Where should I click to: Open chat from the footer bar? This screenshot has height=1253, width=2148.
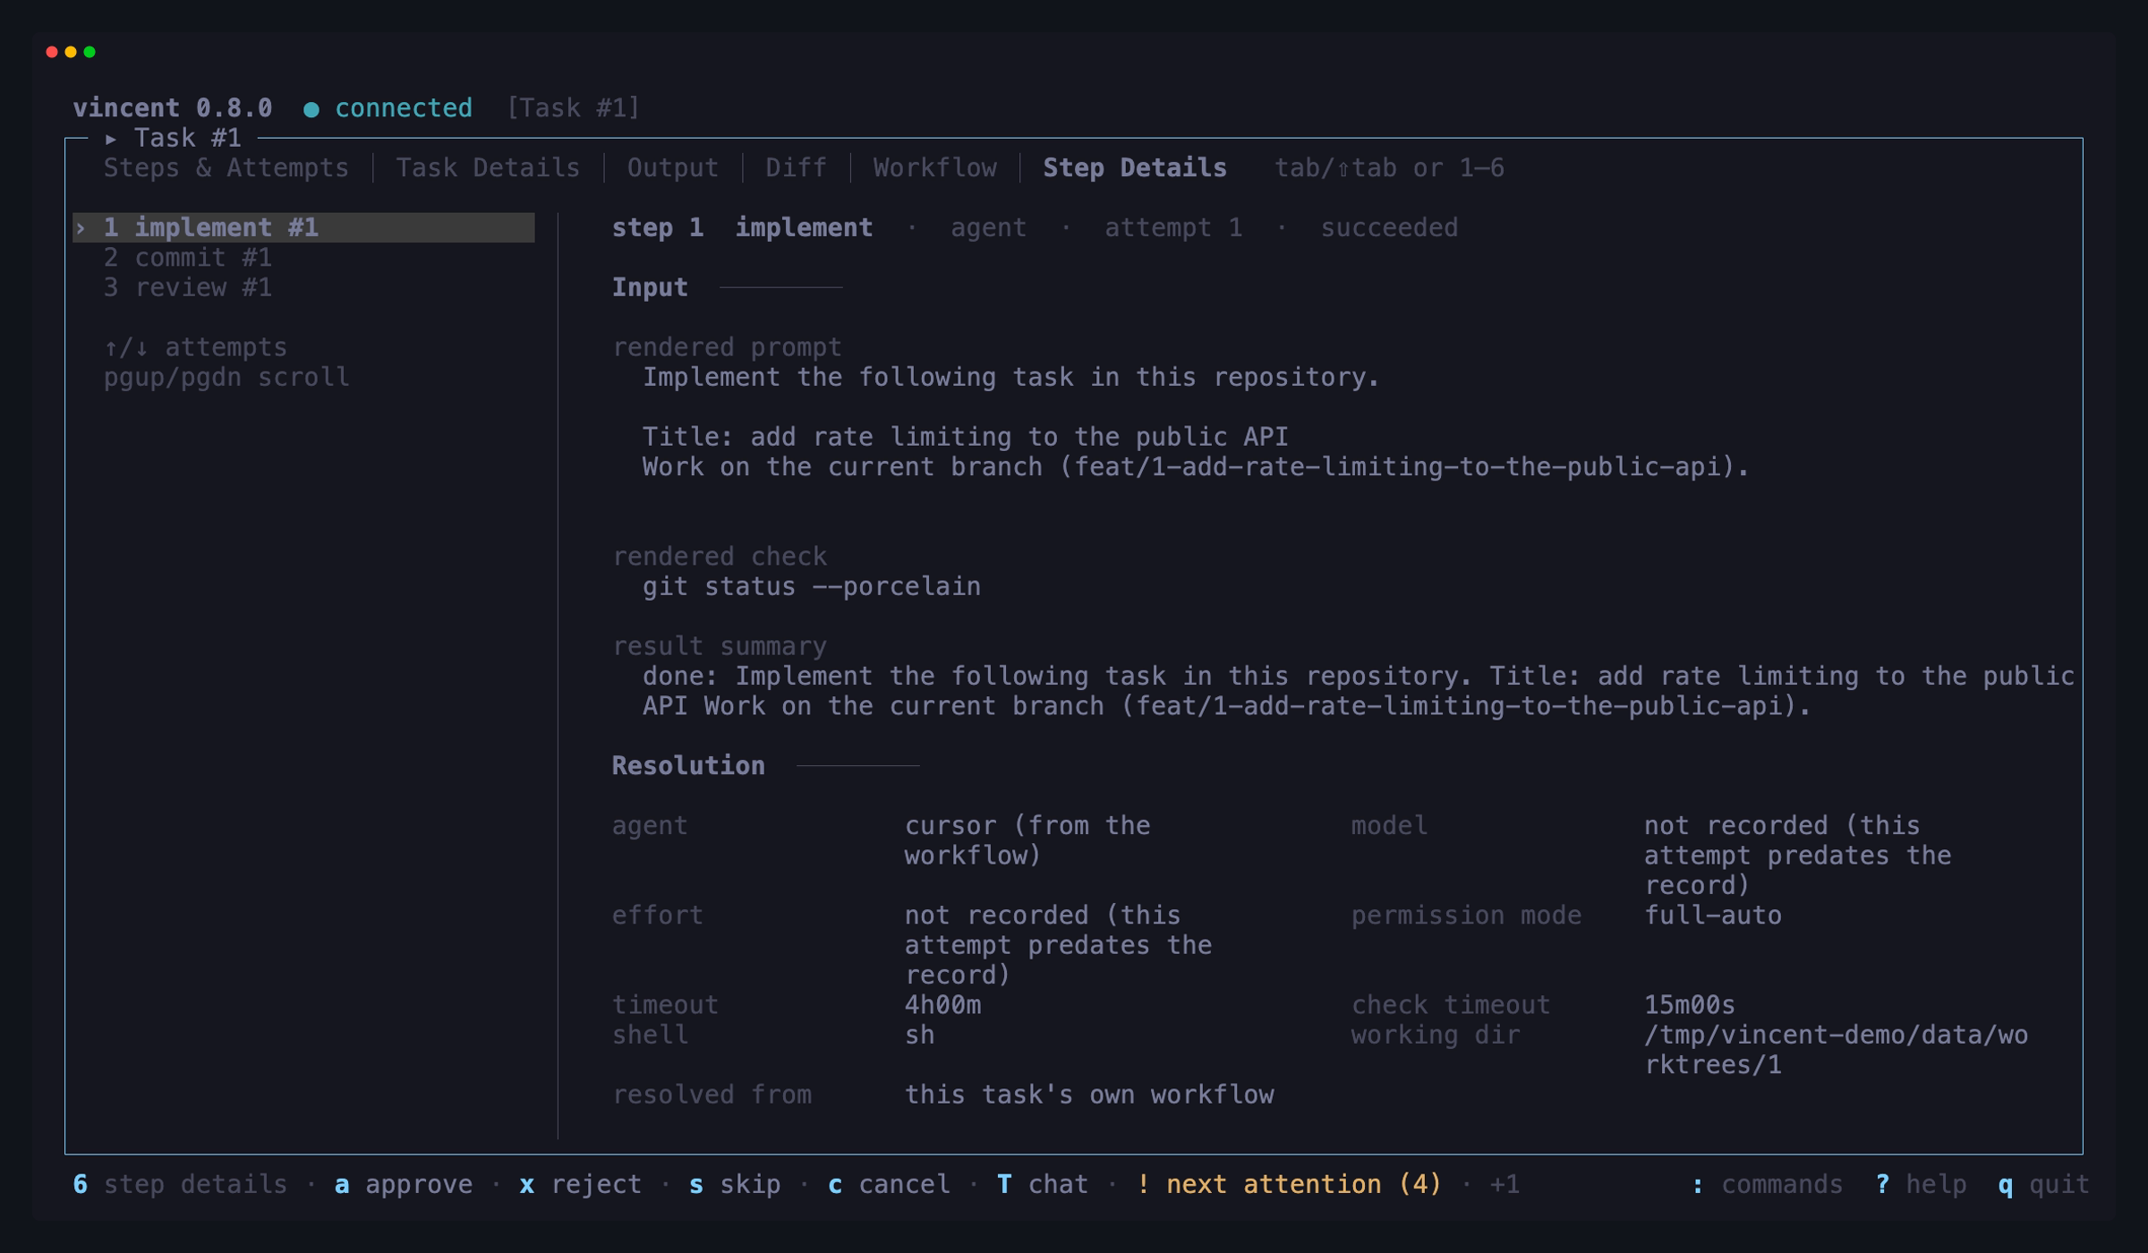[x=1043, y=1184]
